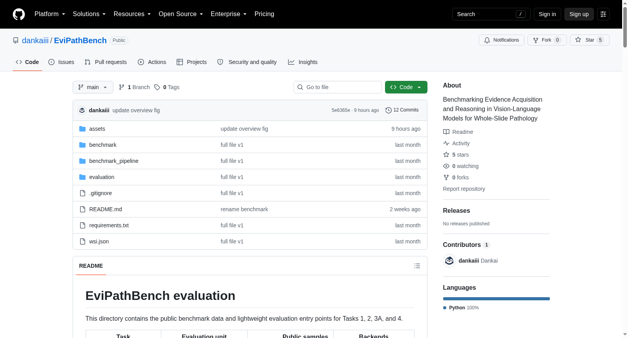Open the Pricing page
This screenshot has width=628, height=338.
264,14
